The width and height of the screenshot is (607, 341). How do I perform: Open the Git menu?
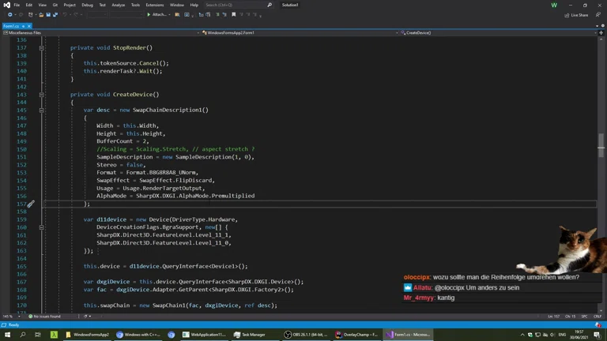[x=55, y=5]
